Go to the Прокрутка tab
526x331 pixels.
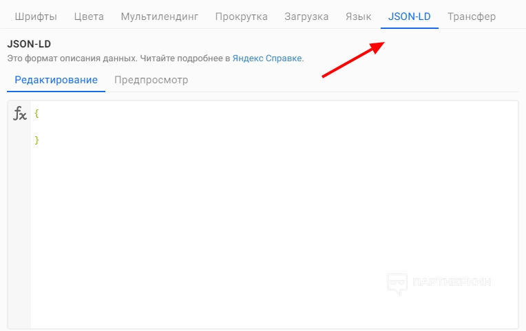(x=242, y=17)
